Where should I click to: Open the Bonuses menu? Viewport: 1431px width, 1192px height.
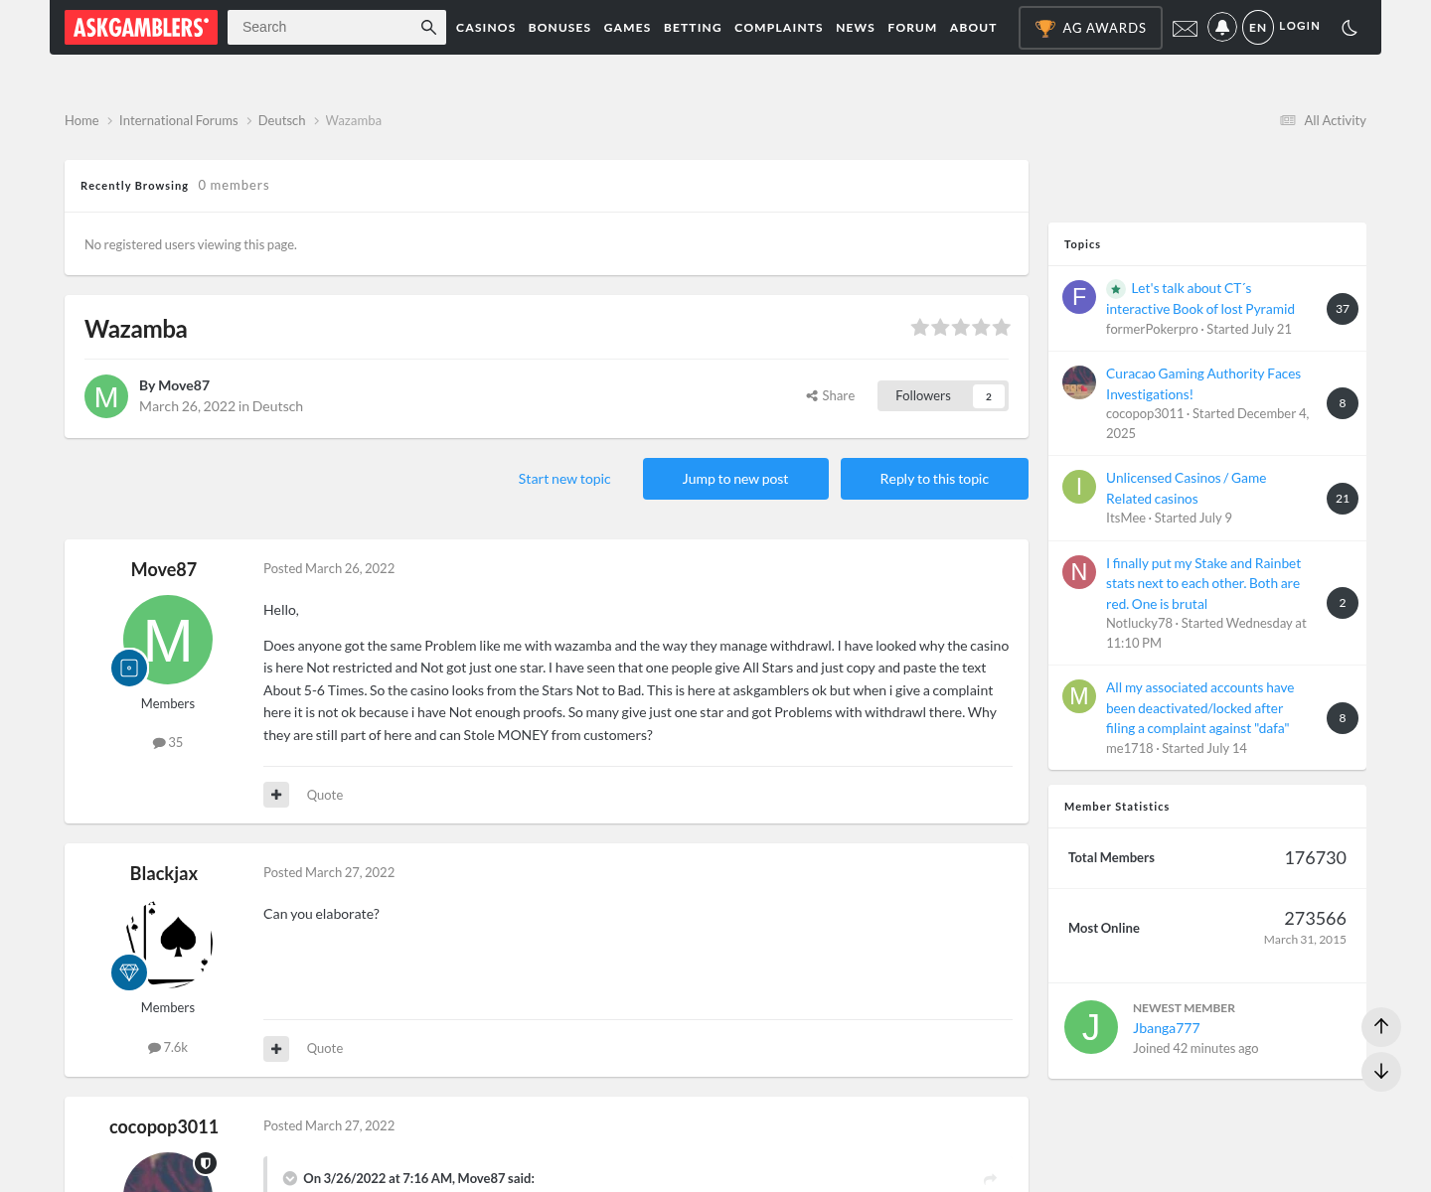(559, 28)
